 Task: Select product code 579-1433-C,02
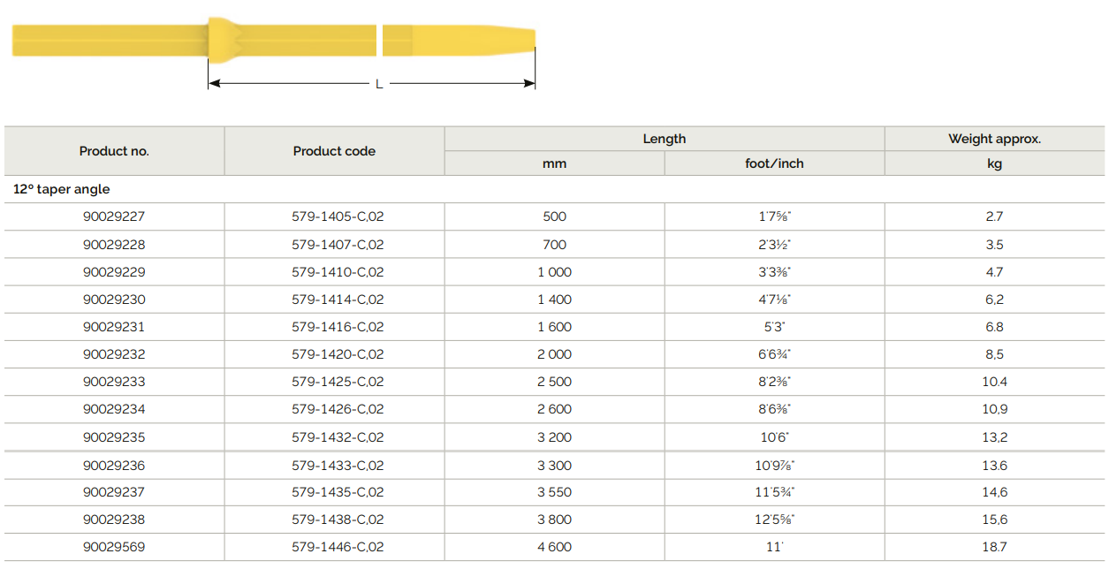[x=338, y=466]
